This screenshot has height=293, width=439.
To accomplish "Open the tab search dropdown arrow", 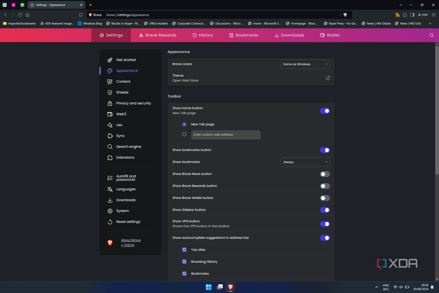I will click(401, 5).
